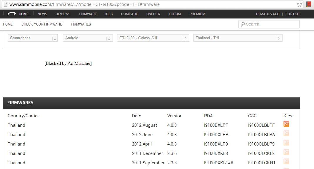Open the REVIEWS menu item

[x=63, y=14]
